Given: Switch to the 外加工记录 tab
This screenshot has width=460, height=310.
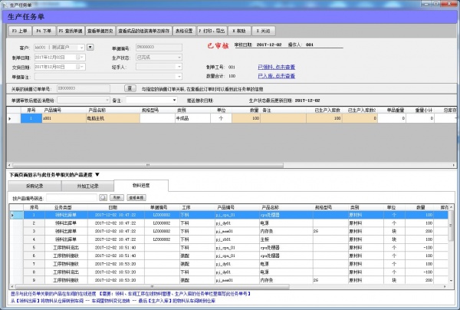Looking at the screenshot, I should (87, 186).
